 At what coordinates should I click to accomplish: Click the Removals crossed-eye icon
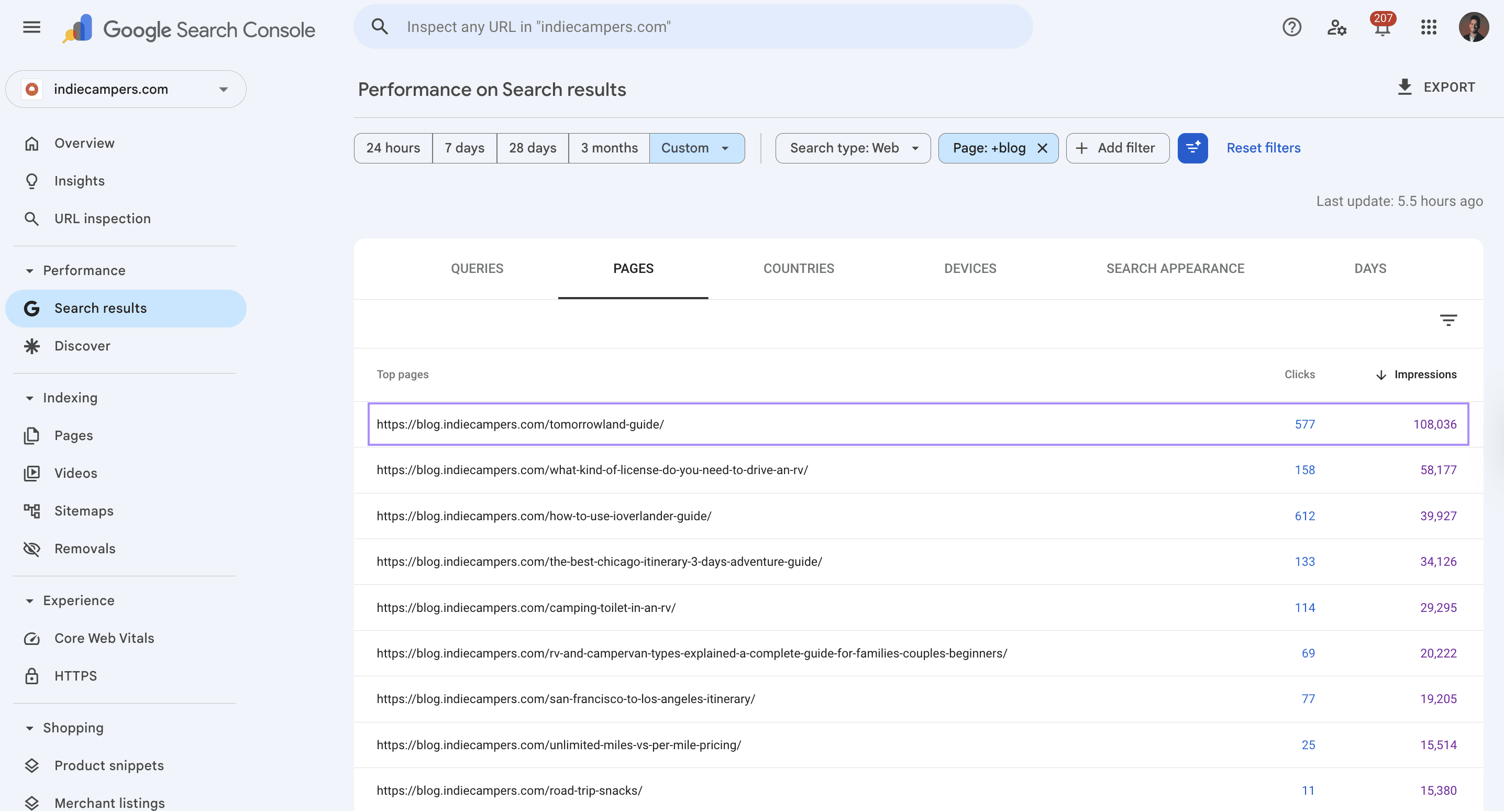pos(31,549)
